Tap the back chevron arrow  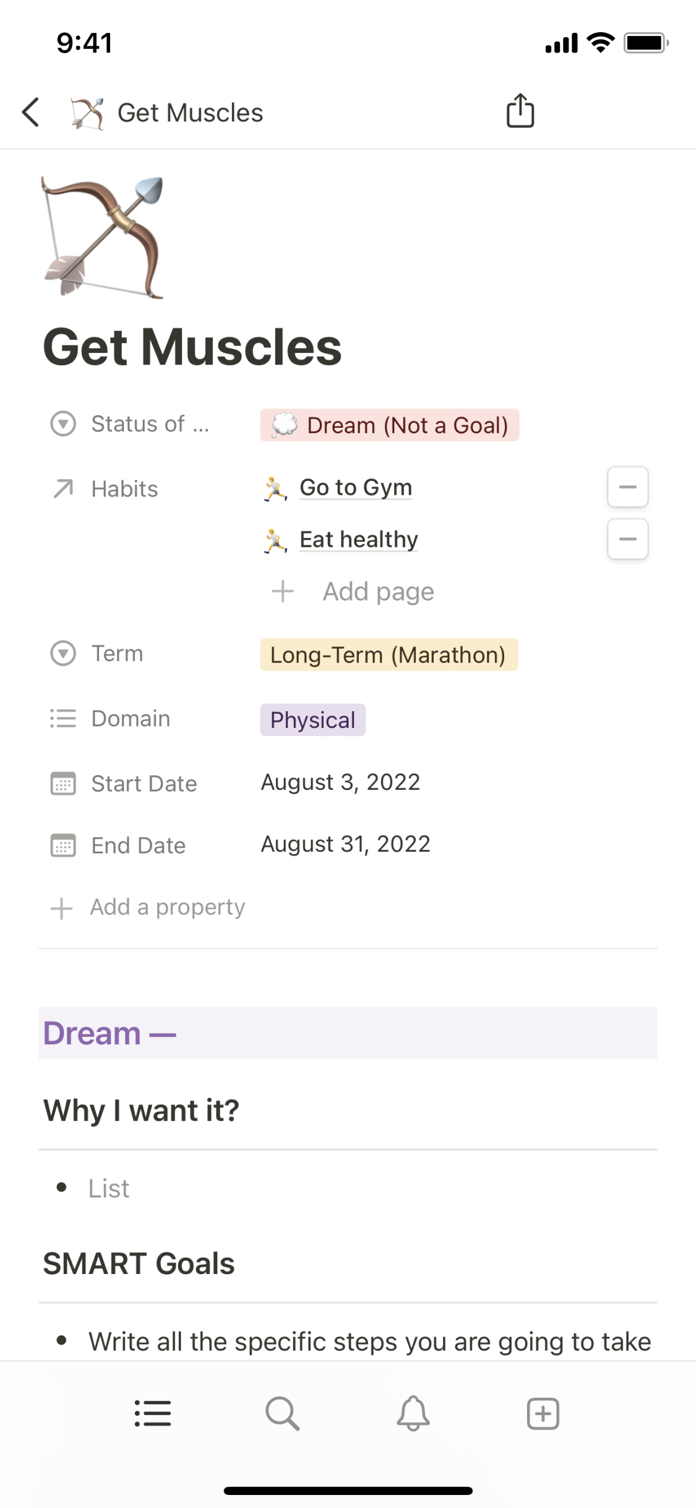(x=31, y=112)
